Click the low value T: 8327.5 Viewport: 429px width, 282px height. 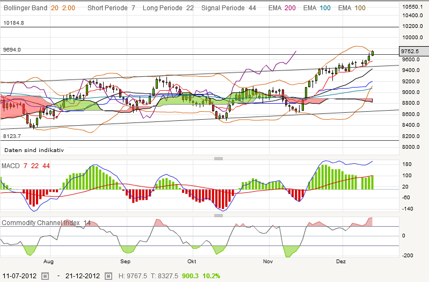tap(165, 276)
